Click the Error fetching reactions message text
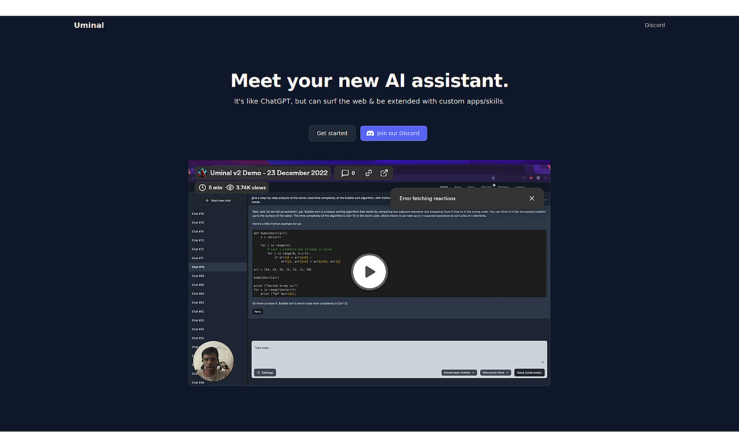Viewport: 739px width, 448px height. (x=427, y=198)
